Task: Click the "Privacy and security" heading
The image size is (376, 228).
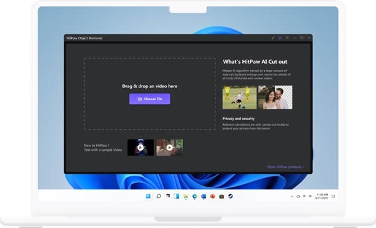Action: click(x=239, y=119)
